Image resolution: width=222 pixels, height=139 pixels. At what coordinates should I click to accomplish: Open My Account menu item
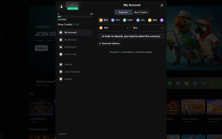click(x=75, y=33)
